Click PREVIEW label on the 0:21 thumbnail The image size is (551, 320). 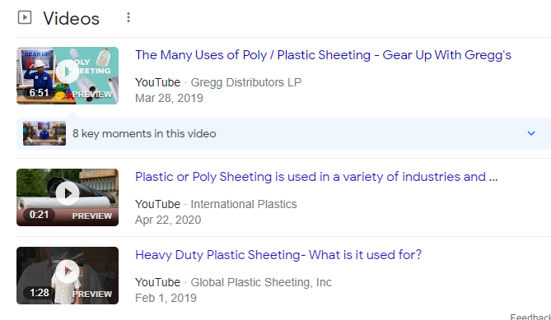(x=92, y=216)
